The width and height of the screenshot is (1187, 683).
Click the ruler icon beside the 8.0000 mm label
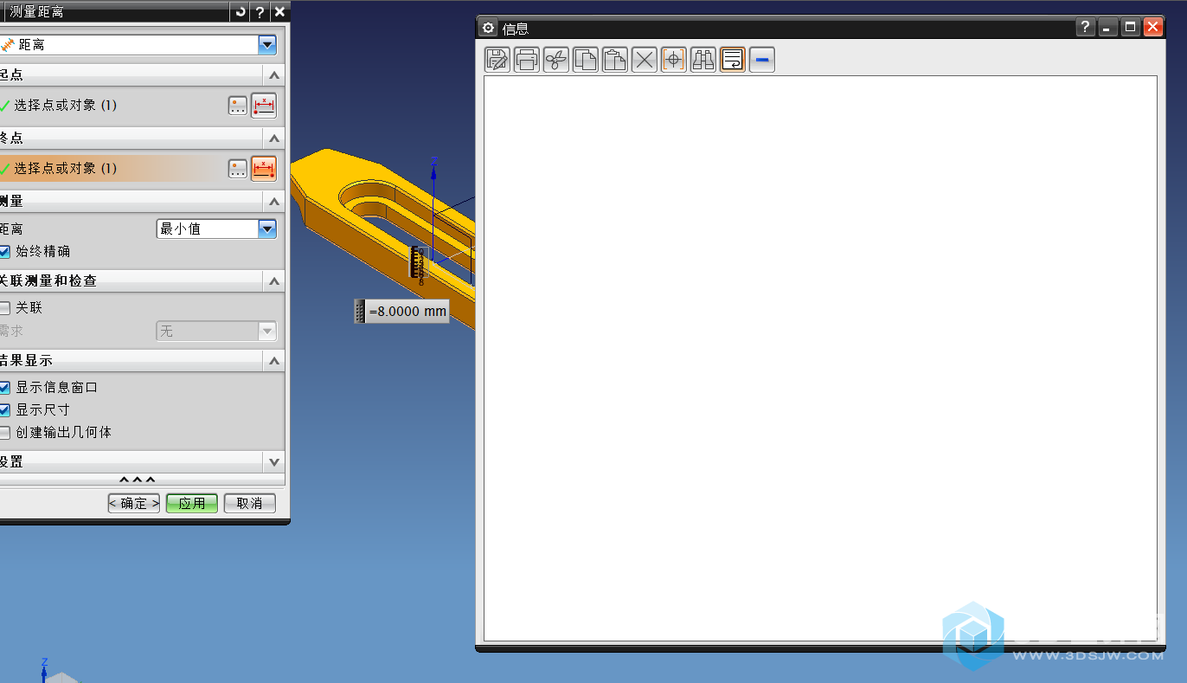point(361,311)
